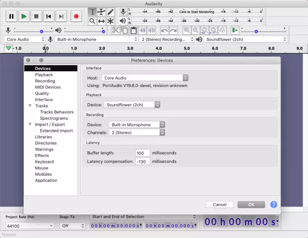Click the Fit Project zoom icon
Viewport: 308px width, 238px height.
[x=213, y=31]
